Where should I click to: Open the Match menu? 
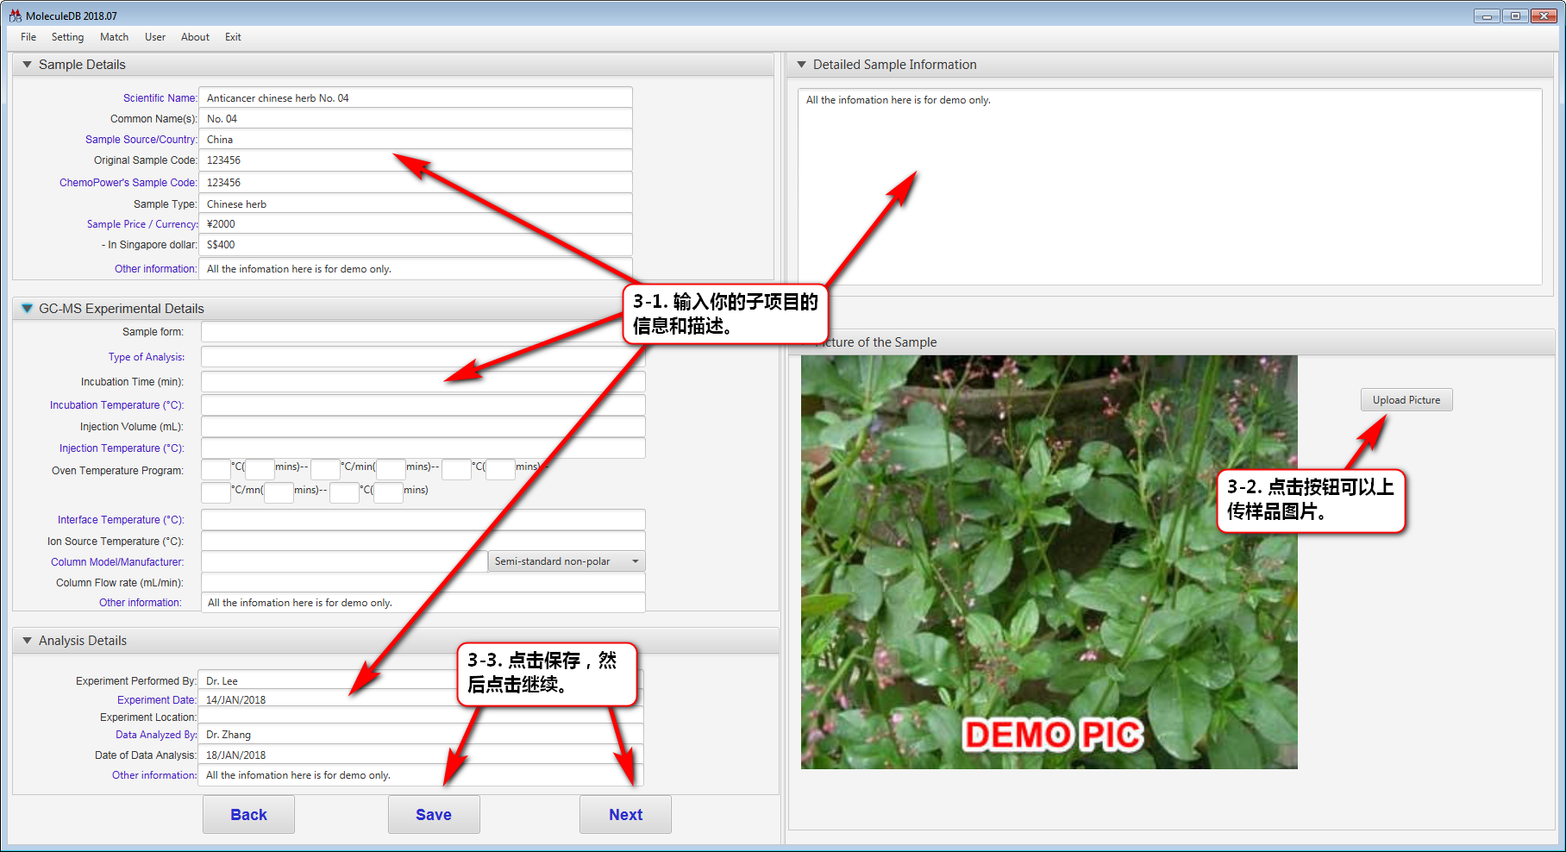tap(114, 37)
